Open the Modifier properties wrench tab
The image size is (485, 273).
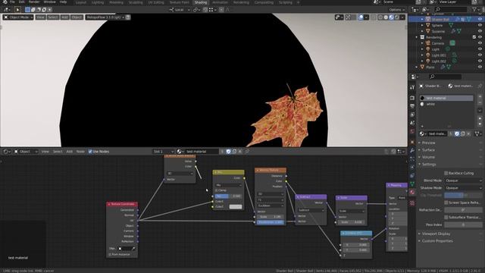point(412,150)
